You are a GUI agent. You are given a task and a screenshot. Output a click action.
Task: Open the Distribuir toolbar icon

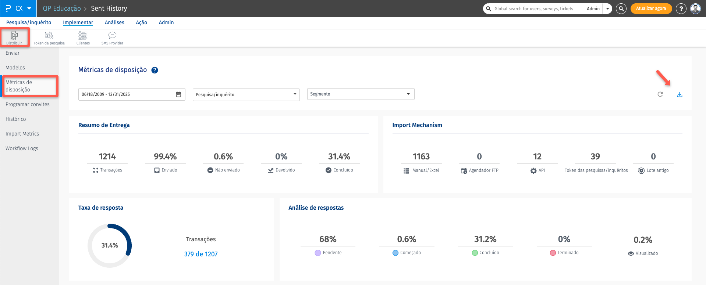tap(14, 37)
